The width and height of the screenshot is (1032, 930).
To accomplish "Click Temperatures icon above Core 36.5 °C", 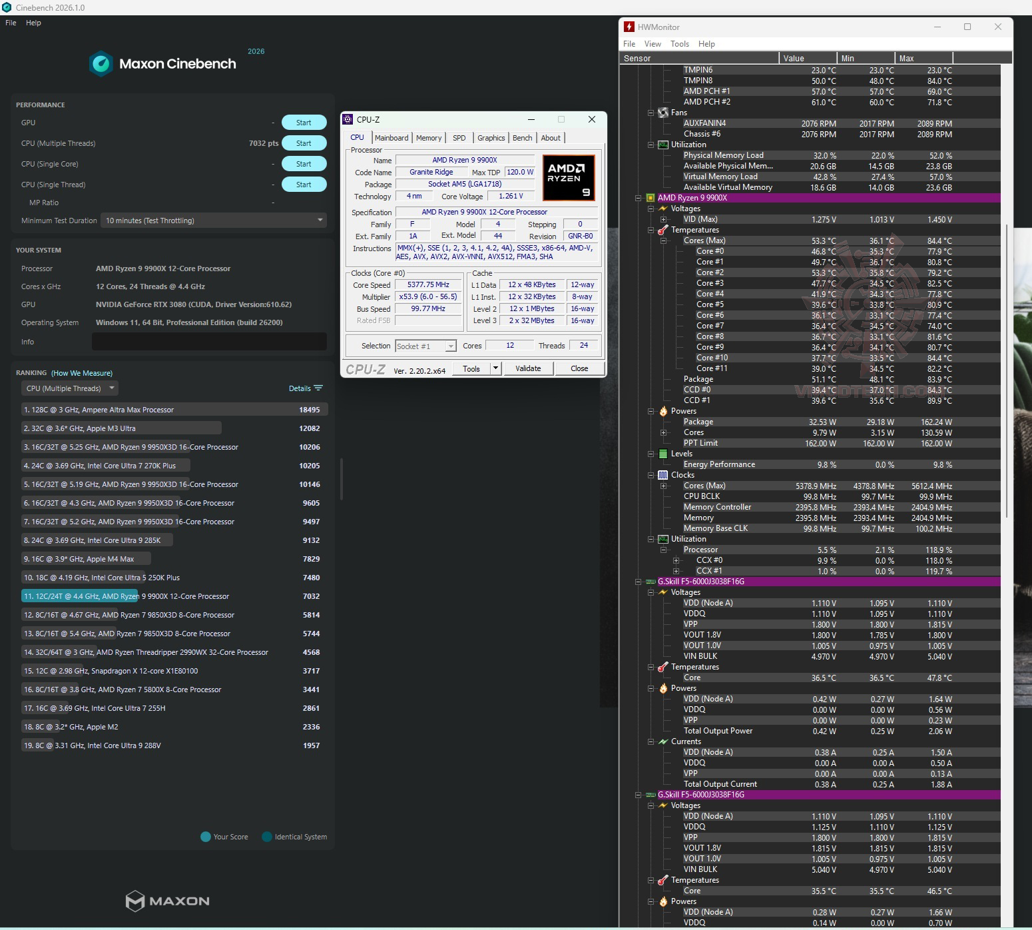I will click(x=663, y=667).
